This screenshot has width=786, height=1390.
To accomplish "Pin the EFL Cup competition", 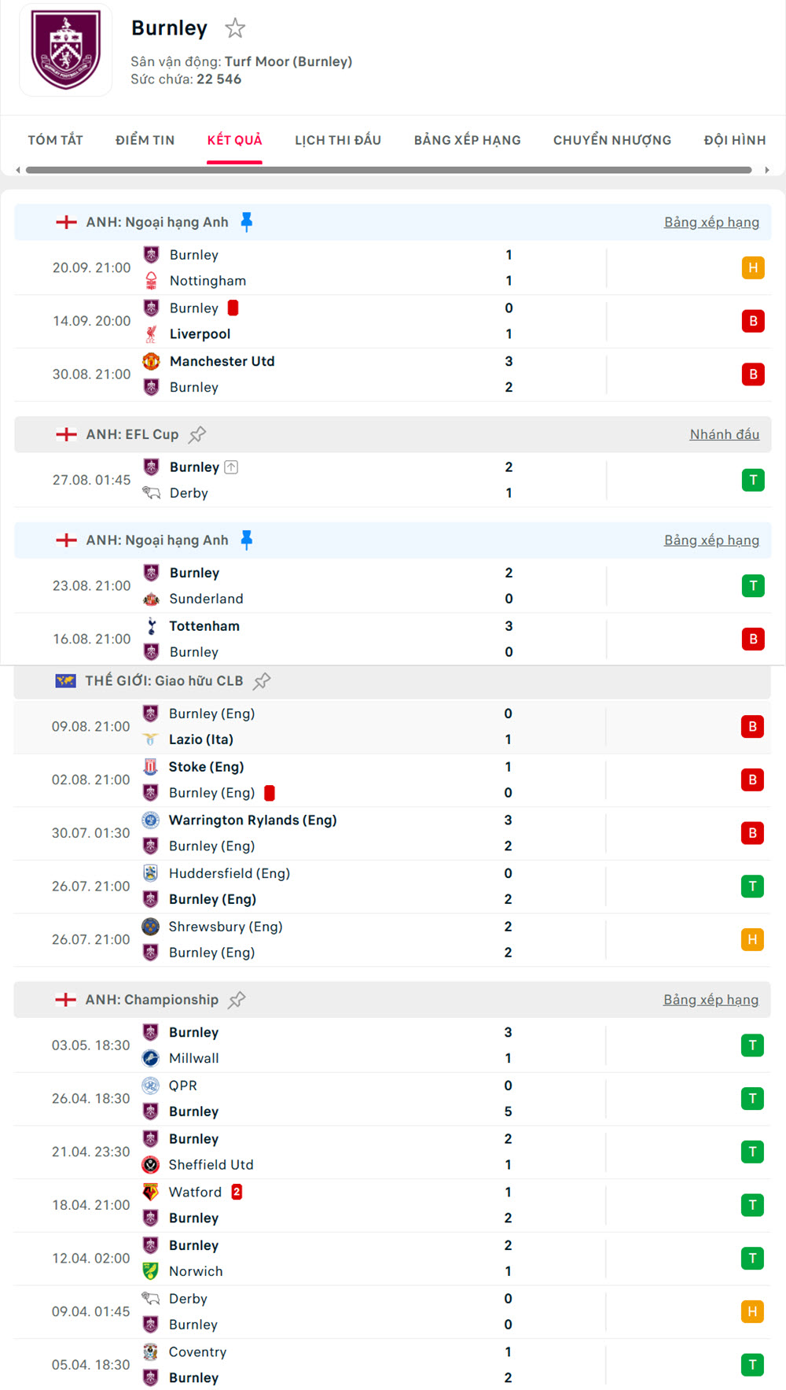I will tap(197, 434).
